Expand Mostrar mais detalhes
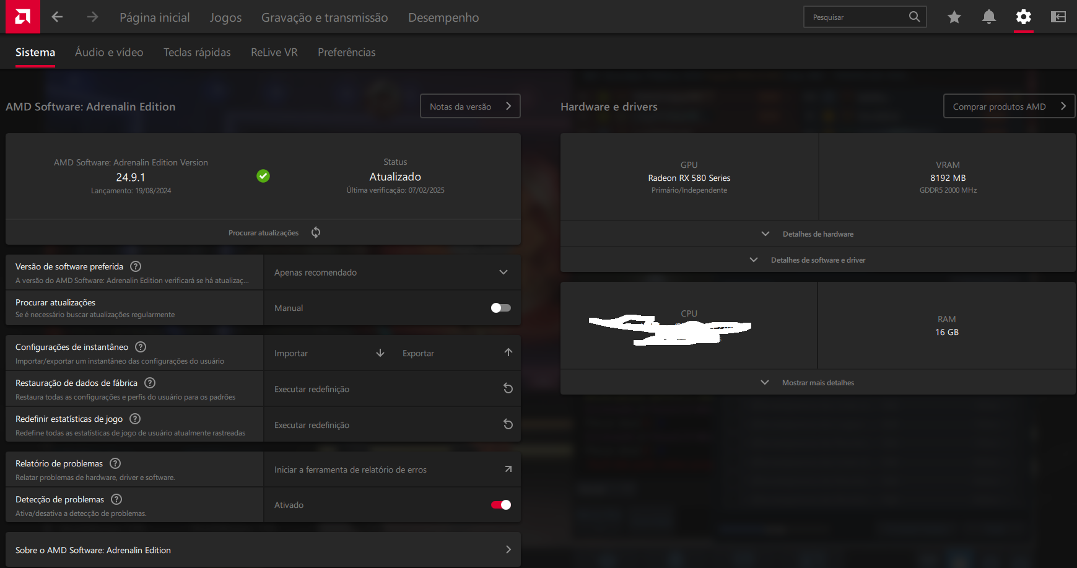The image size is (1077, 568). 818,382
